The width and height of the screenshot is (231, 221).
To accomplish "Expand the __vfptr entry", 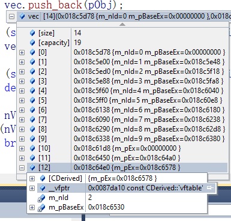I will pos(32,188).
